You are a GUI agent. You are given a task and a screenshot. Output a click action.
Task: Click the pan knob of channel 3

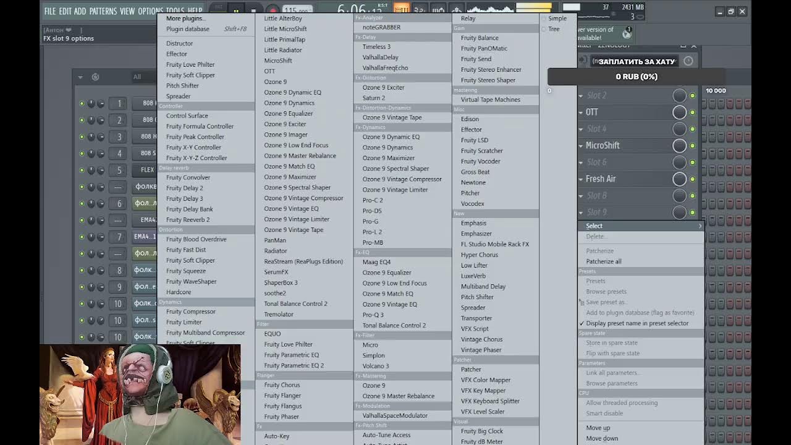click(x=91, y=137)
